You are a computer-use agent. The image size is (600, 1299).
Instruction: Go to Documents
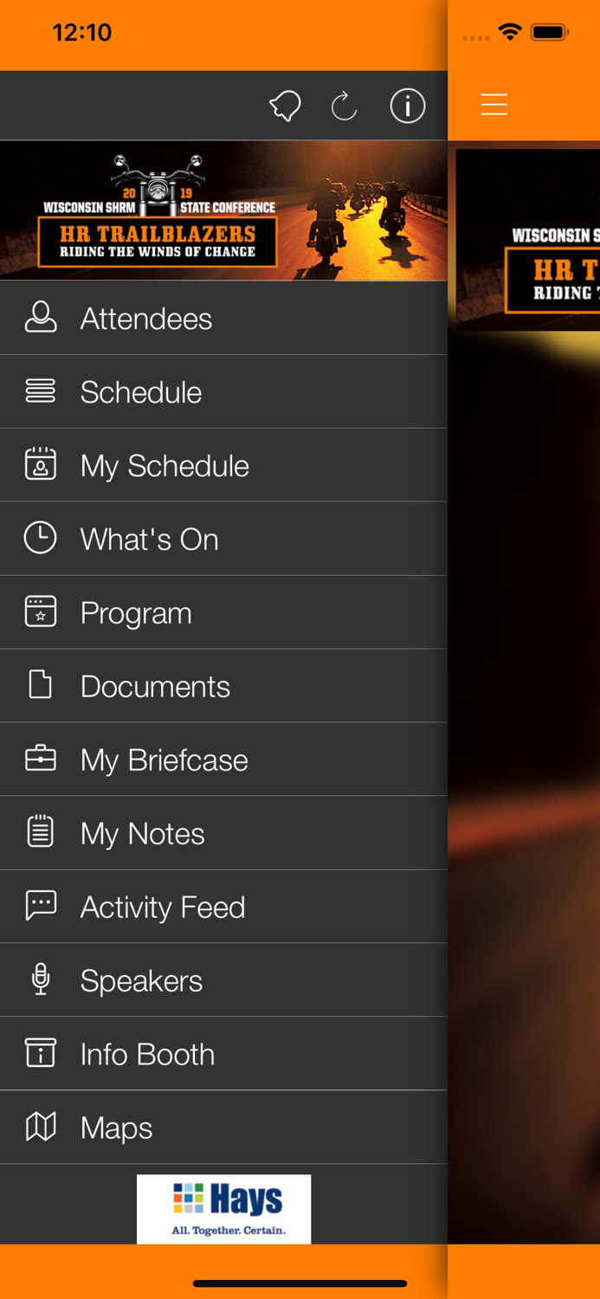pos(155,687)
